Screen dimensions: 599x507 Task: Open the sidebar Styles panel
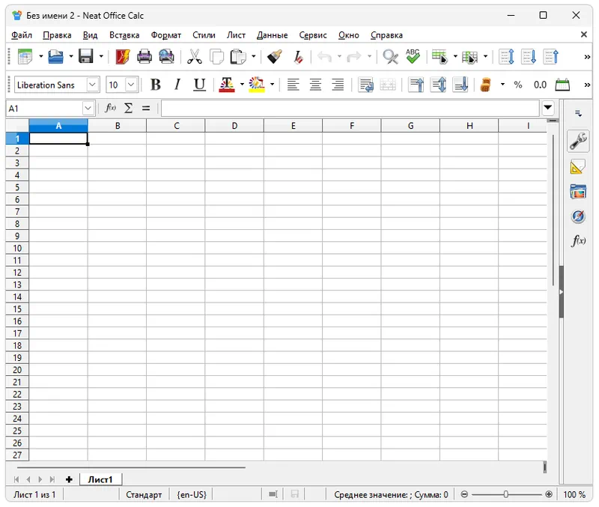[578, 167]
